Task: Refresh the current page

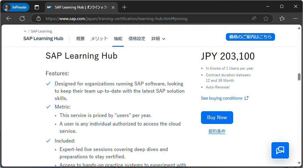Action: [x=22, y=19]
